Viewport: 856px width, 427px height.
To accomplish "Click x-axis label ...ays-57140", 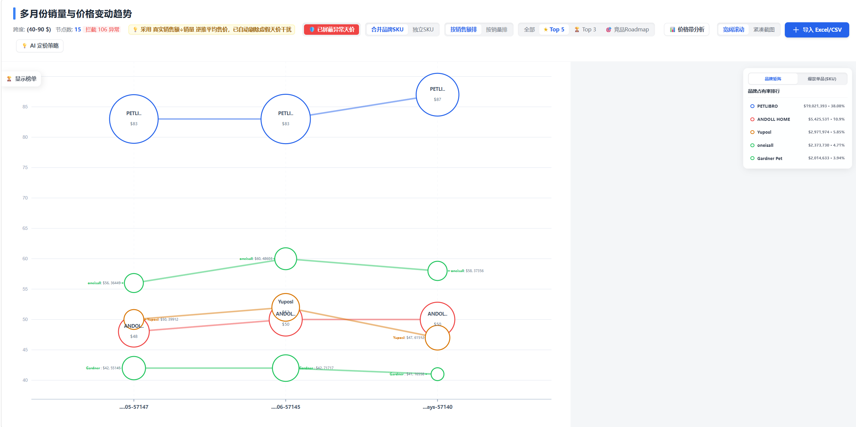I will pos(437,407).
